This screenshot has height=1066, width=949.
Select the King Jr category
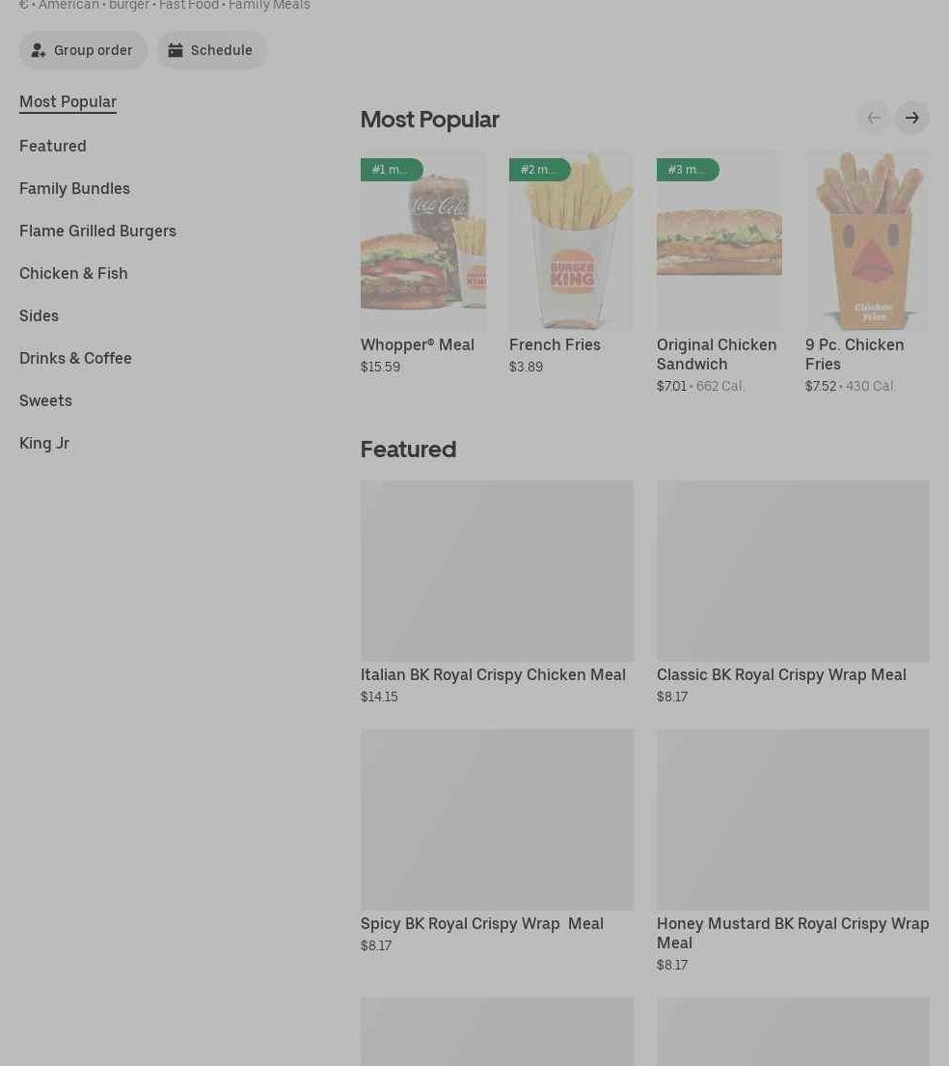click(44, 443)
